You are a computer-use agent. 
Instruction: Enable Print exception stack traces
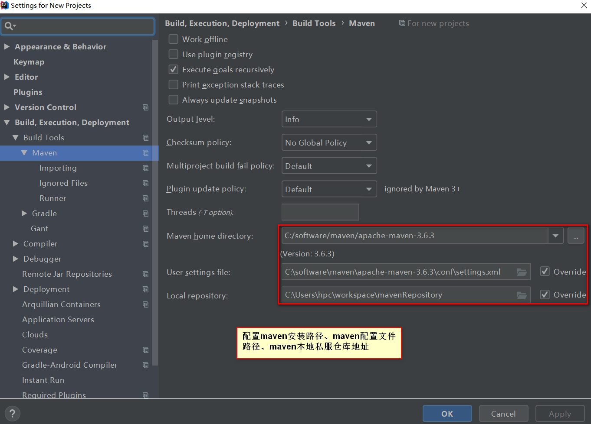click(173, 84)
